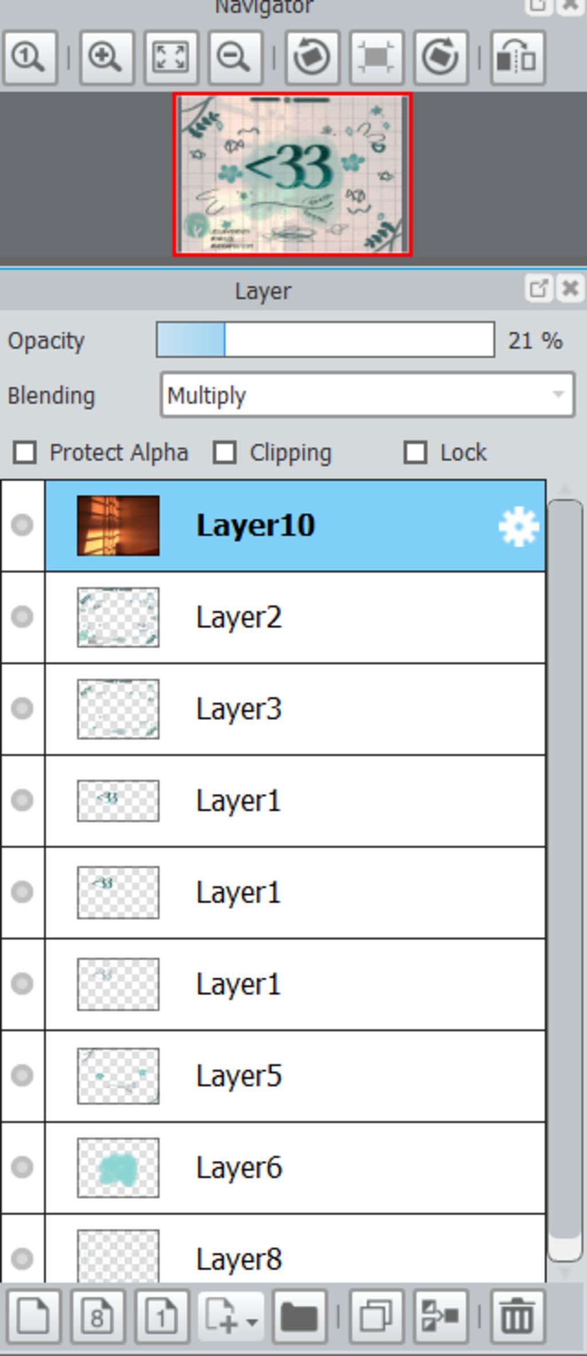Viewport: 587px width, 1356px height.
Task: Duplicate the current layer
Action: (377, 1316)
